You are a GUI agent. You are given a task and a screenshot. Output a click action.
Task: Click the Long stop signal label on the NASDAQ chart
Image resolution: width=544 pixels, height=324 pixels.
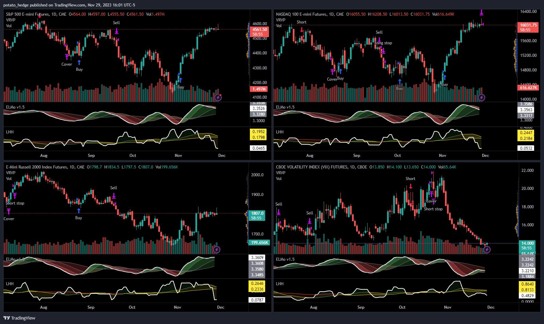pyautogui.click(x=383, y=43)
